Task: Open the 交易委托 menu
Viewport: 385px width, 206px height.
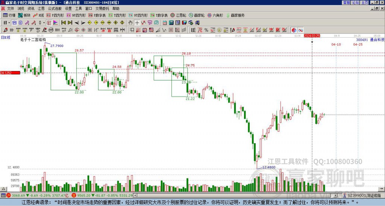Action: pyautogui.click(x=102, y=9)
